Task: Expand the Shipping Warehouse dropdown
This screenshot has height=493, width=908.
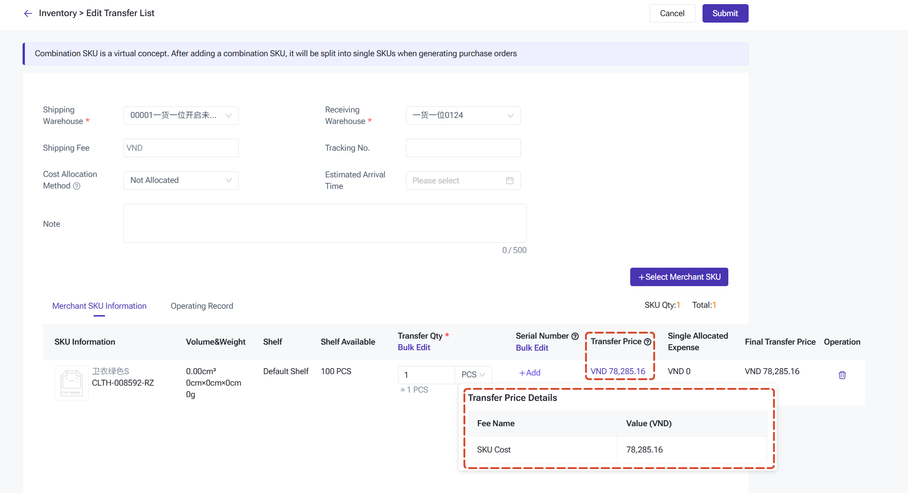Action: pos(181,116)
